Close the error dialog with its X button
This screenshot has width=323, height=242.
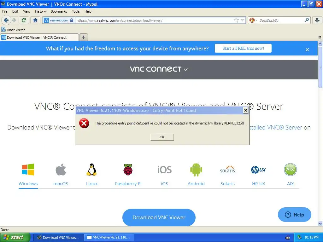click(245, 110)
